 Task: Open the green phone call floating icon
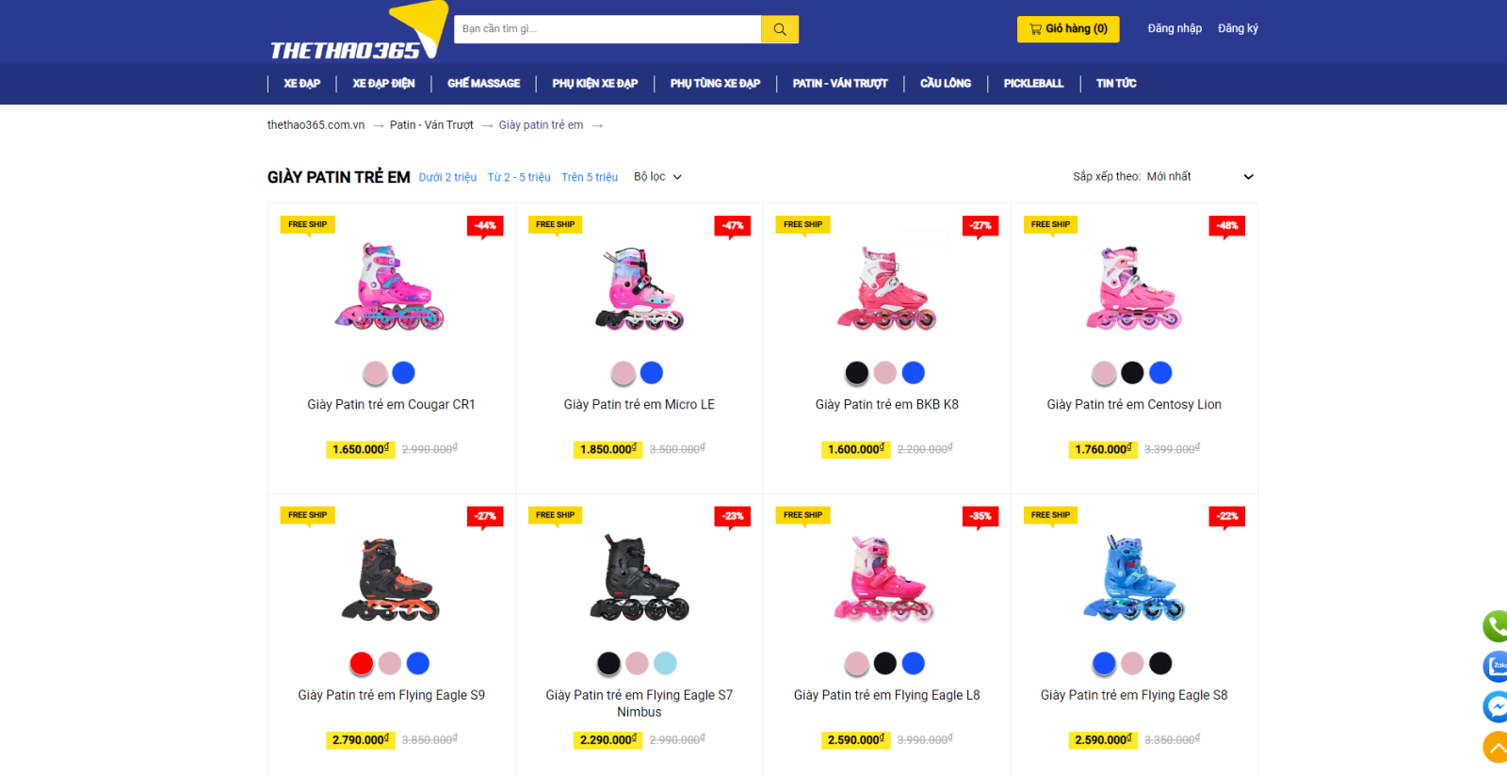pyautogui.click(x=1496, y=626)
